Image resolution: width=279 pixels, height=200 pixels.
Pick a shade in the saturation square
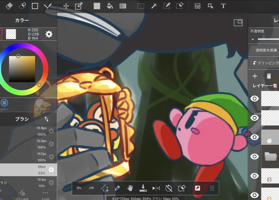[22, 69]
